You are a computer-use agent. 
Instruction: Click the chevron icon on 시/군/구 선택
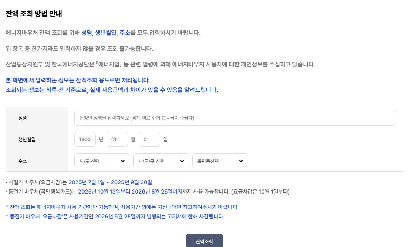[181, 160]
